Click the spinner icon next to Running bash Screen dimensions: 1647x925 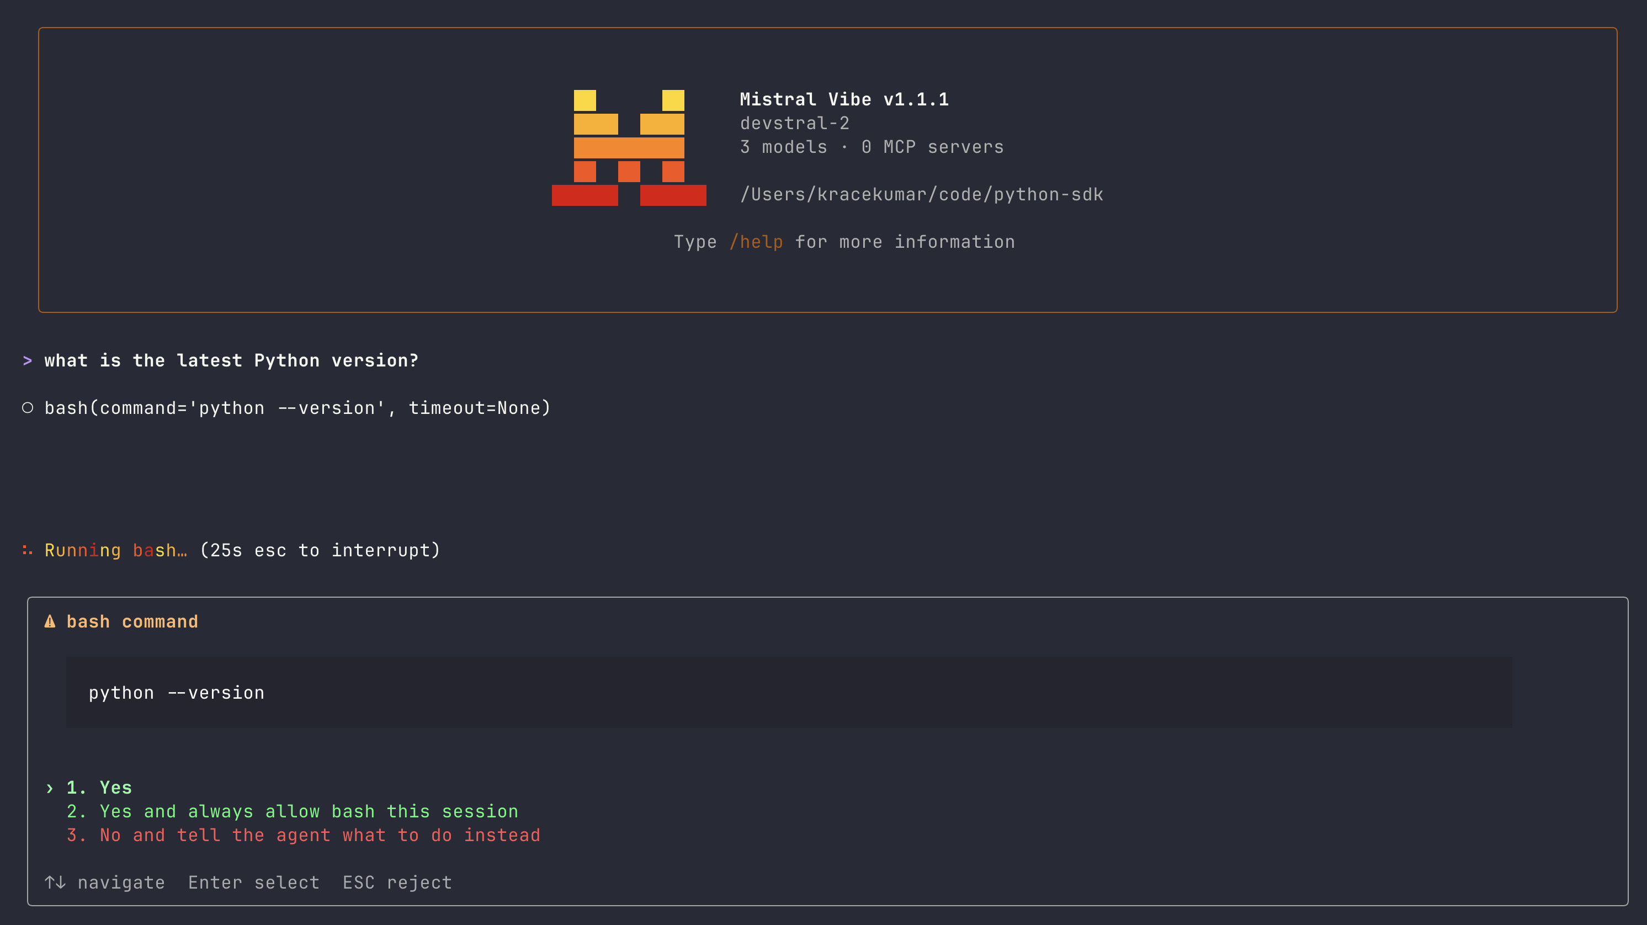(28, 550)
